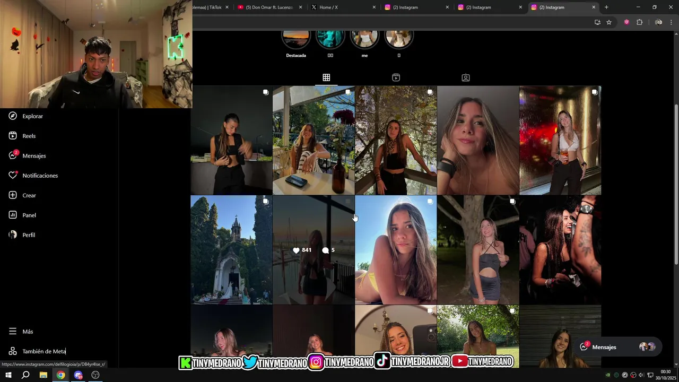Click the network tray icon
This screenshot has width=679, height=382.
coord(650,375)
